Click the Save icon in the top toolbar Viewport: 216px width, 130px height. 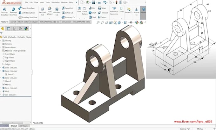pyautogui.click(x=93, y=2)
